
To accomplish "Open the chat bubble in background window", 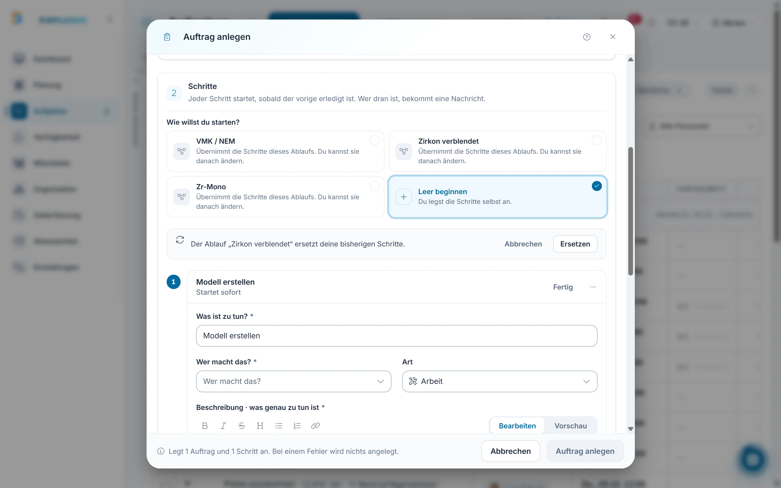I will coord(752,460).
